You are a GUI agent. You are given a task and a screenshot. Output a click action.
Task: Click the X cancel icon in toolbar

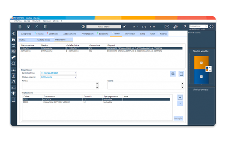[37, 26]
